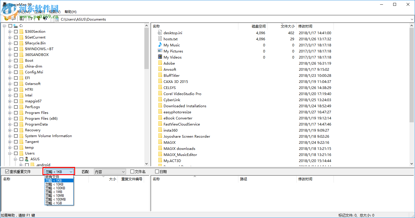Click the properties list toolbar icon
Viewport: 415px width, 218px height.
(22, 19)
